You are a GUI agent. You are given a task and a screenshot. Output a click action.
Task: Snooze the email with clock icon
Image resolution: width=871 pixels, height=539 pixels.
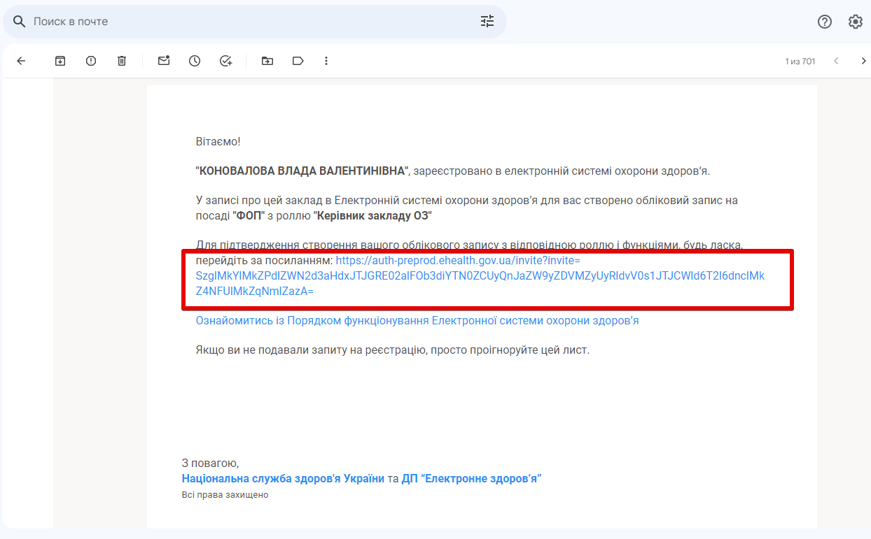click(x=195, y=61)
